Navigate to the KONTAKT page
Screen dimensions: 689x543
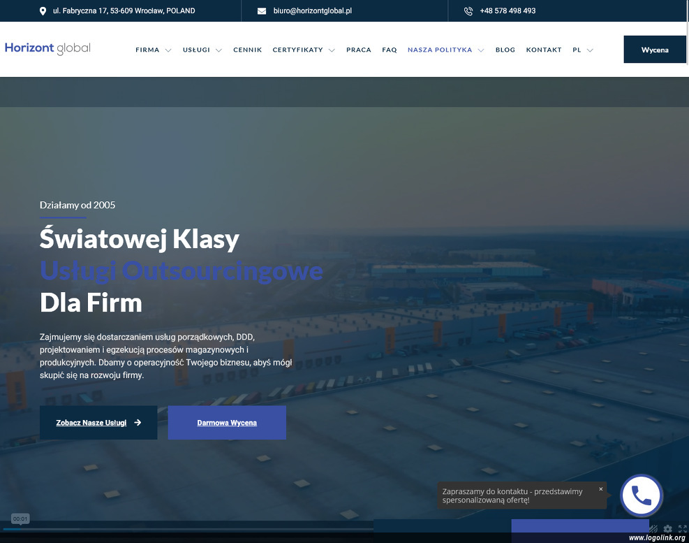[544, 50]
